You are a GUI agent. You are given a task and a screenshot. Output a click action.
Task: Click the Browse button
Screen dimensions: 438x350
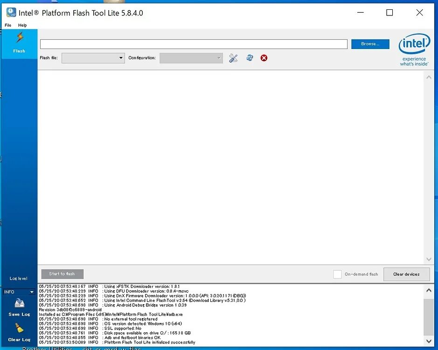point(370,44)
